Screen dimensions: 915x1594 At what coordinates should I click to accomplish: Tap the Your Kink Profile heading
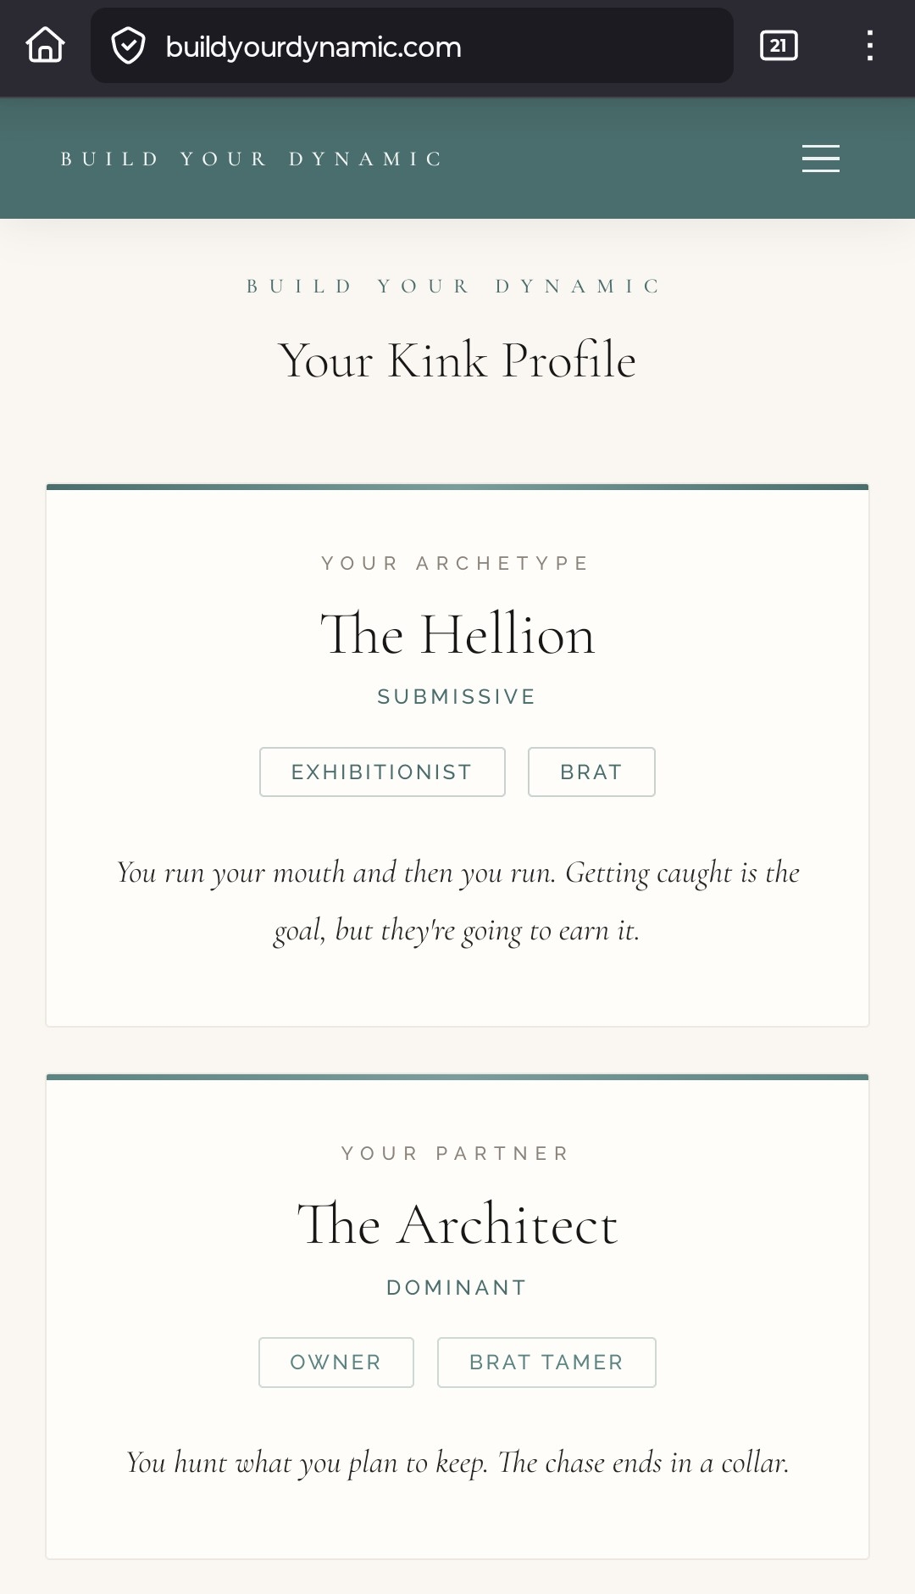coord(457,360)
